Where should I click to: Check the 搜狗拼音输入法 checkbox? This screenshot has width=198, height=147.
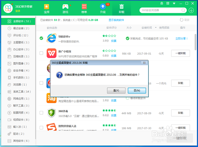tap(41, 128)
